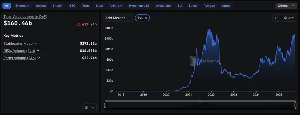Select the All chains tab
300x115 pixels.
tap(7, 6)
